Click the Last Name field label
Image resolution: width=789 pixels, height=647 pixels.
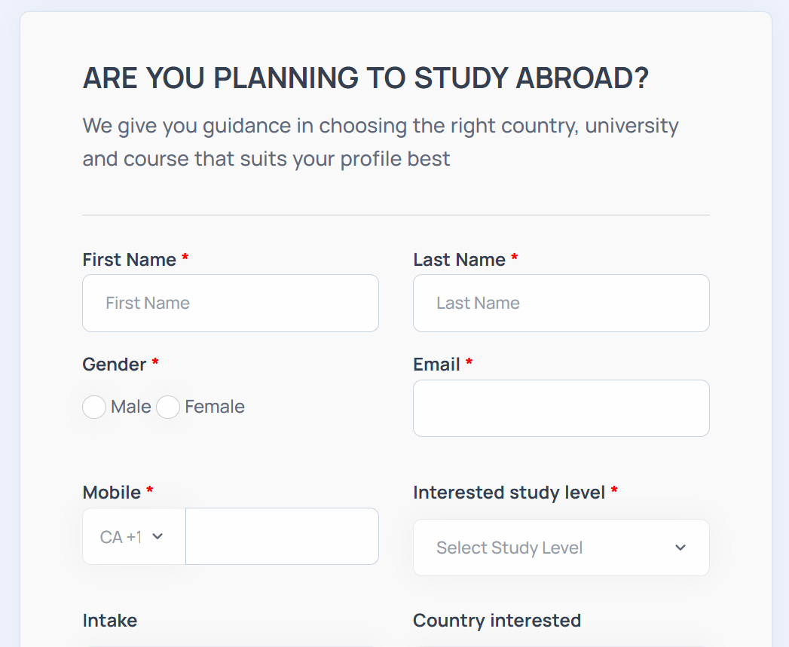click(459, 260)
